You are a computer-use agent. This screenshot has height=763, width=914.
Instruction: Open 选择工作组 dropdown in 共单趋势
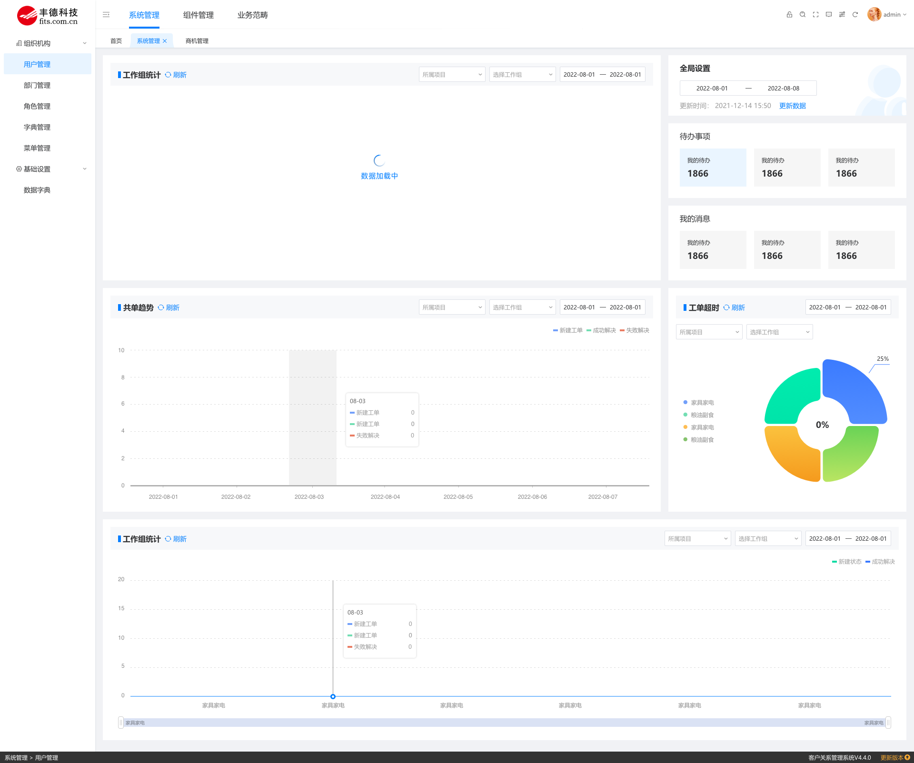[x=523, y=307]
